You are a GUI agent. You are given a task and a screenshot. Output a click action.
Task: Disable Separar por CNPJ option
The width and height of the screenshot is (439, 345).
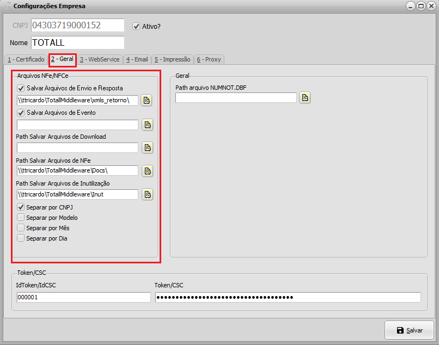(x=21, y=207)
